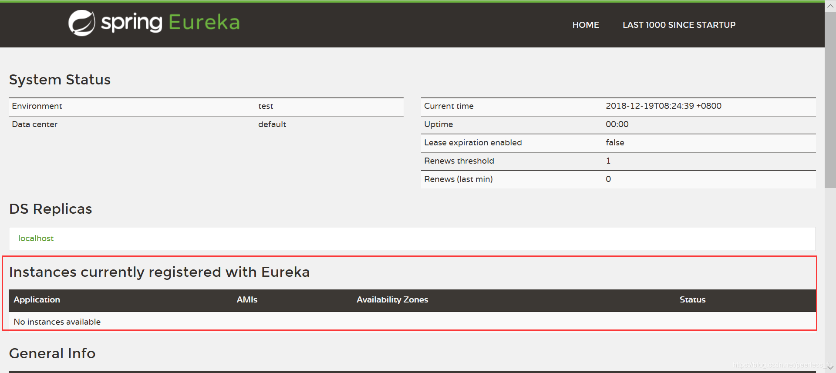Image resolution: width=836 pixels, height=373 pixels.
Task: Open the HOME navigation link
Action: coord(586,25)
